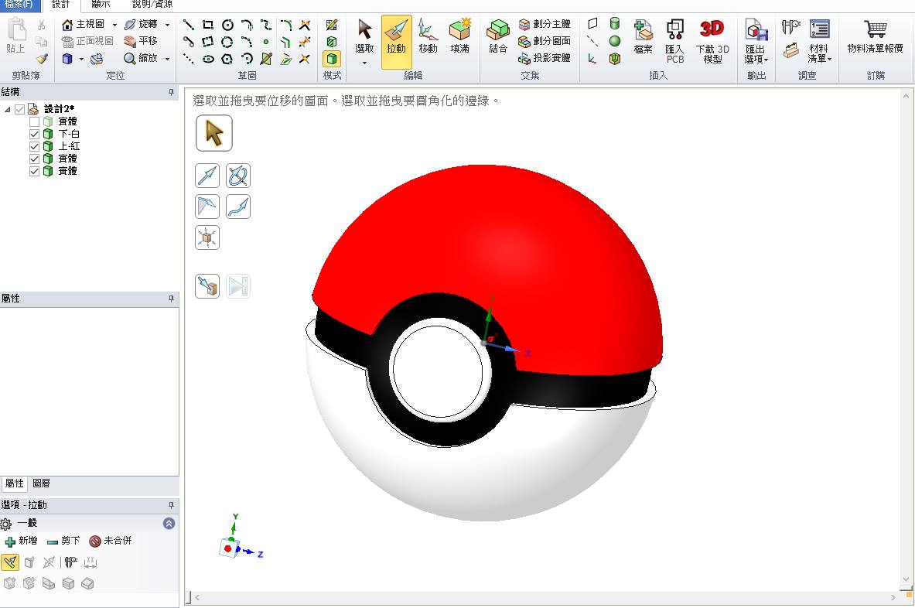
Task: Switch to the 說明/資源 ribbon tab
Action: click(x=152, y=5)
